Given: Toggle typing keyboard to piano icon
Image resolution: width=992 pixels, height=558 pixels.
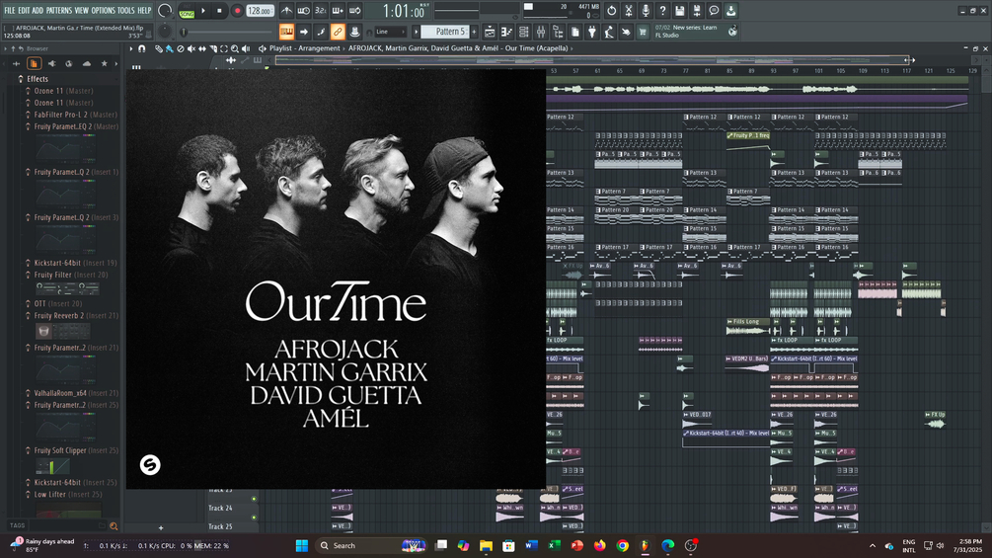Looking at the screenshot, I should click(286, 32).
